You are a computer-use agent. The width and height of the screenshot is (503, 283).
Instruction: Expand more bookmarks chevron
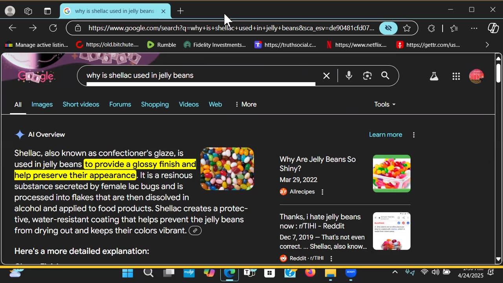point(487,45)
